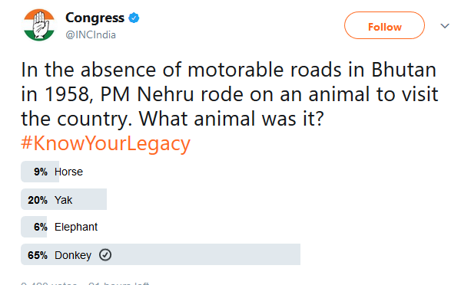Click the vote count line below the poll

tap(85, 283)
